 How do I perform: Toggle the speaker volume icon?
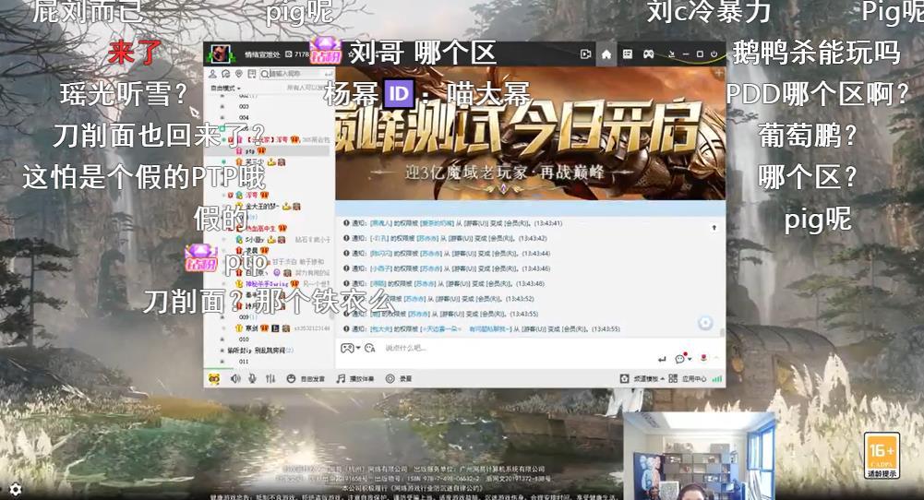[235, 378]
